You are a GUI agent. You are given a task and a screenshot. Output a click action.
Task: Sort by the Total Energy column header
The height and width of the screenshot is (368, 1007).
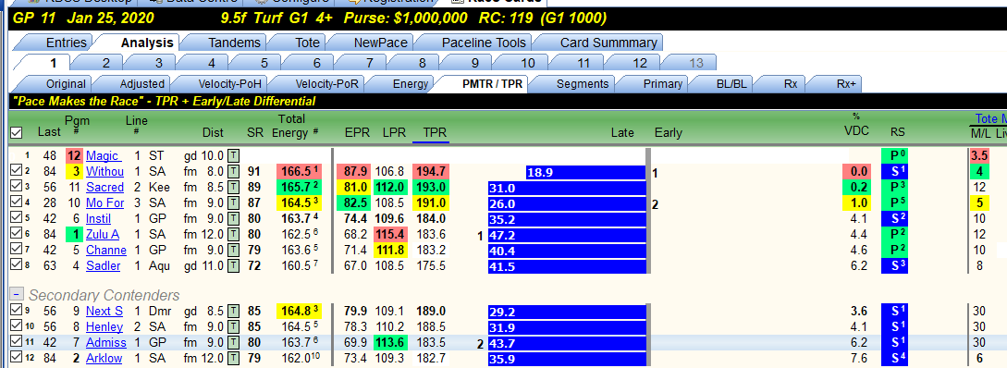click(x=291, y=126)
